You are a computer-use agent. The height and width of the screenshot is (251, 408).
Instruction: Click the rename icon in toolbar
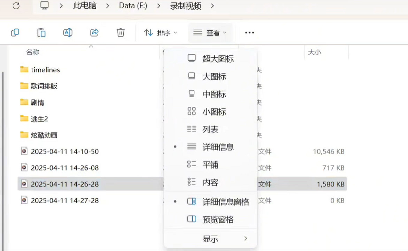[68, 33]
